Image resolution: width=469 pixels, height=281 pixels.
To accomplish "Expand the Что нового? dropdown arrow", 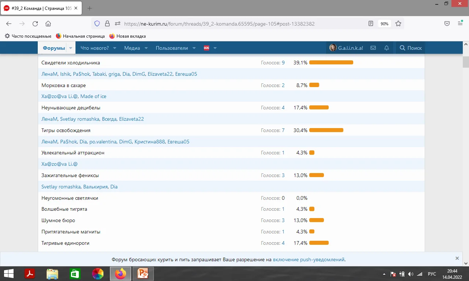I will pyautogui.click(x=115, y=48).
